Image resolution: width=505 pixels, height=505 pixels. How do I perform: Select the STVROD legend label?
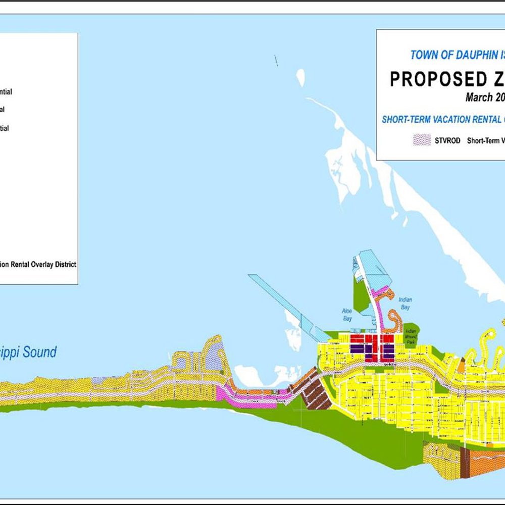click(447, 141)
